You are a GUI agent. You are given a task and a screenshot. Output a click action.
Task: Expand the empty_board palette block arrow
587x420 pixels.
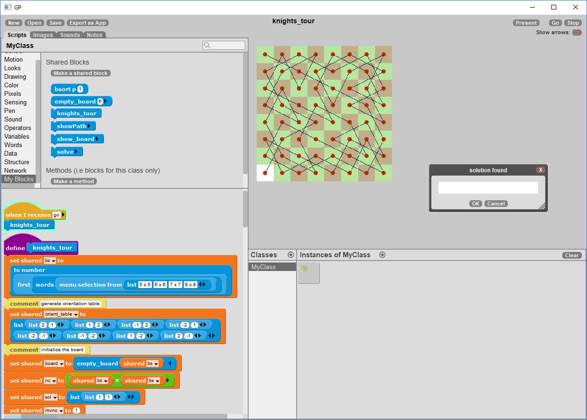(x=106, y=102)
